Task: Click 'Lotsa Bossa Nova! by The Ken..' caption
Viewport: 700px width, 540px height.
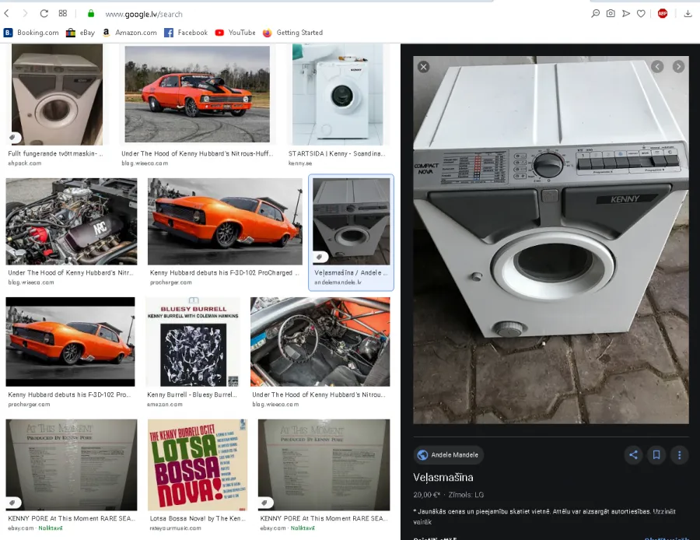Action: tap(198, 518)
